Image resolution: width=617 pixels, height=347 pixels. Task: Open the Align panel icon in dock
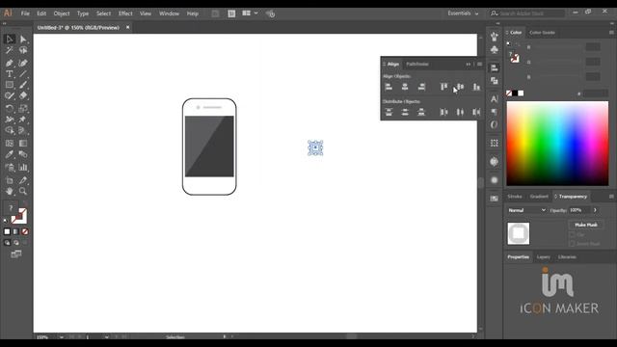pos(495,68)
